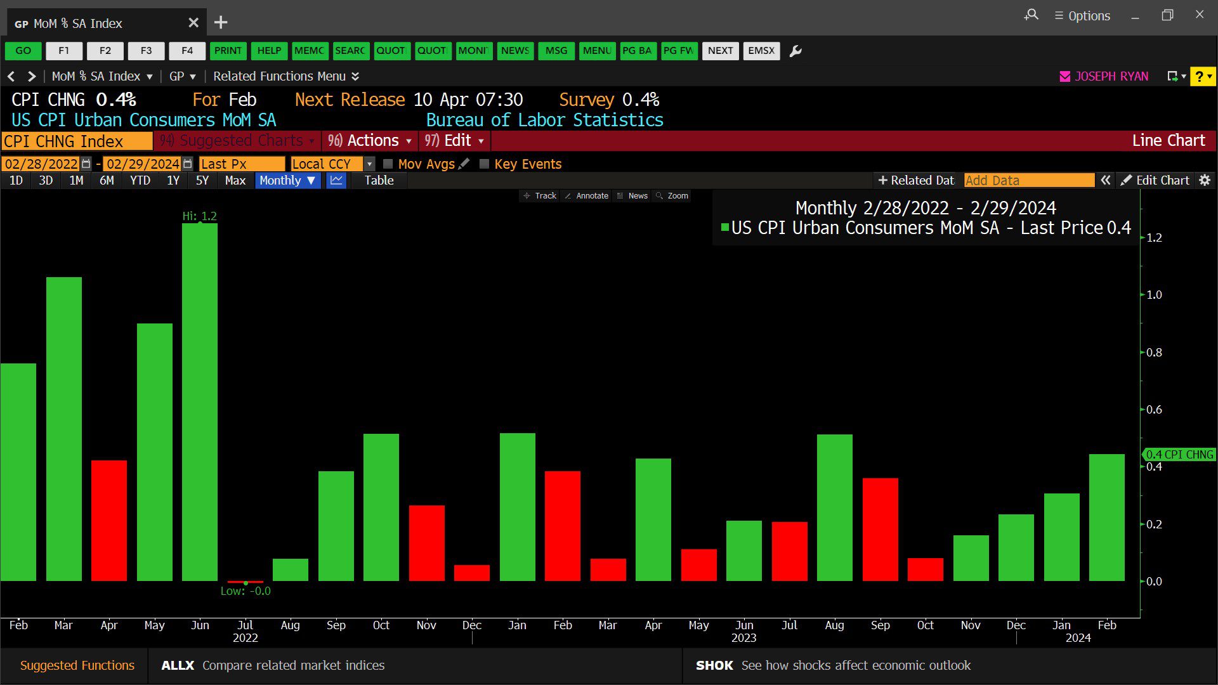
Task: Click the CPI CHNG Index ticker field
Action: click(x=77, y=141)
